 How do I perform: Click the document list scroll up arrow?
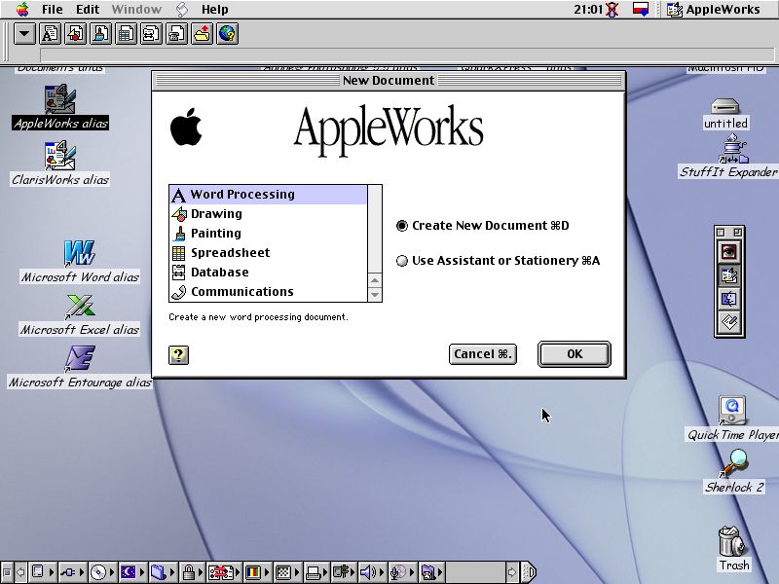pos(375,280)
